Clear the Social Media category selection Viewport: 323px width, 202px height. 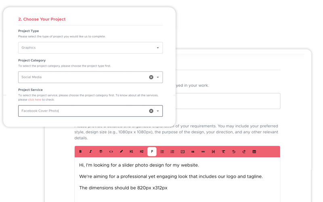[151, 77]
